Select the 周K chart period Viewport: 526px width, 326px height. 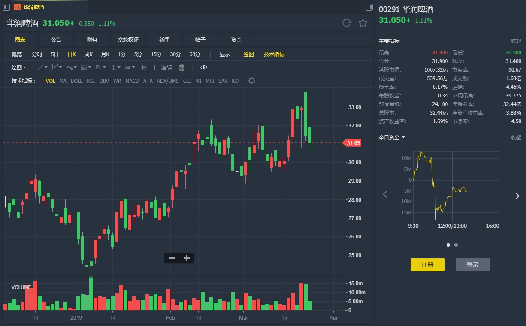pyautogui.click(x=88, y=54)
